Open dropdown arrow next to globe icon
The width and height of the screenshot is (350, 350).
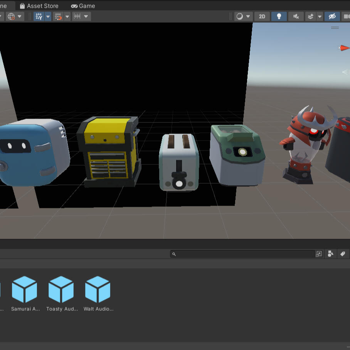coord(20,16)
